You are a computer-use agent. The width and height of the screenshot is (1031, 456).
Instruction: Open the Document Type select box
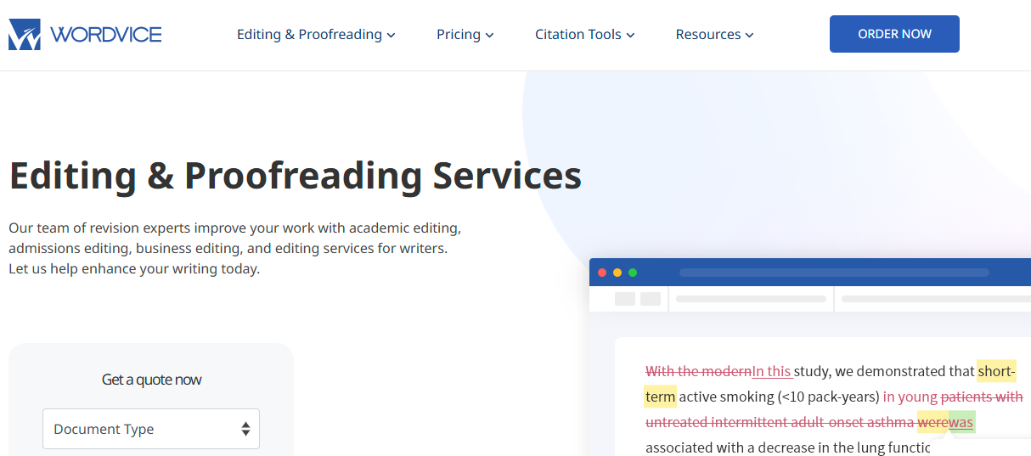click(x=151, y=429)
